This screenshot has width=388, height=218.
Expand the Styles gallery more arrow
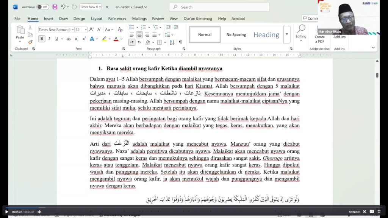tap(287, 34)
